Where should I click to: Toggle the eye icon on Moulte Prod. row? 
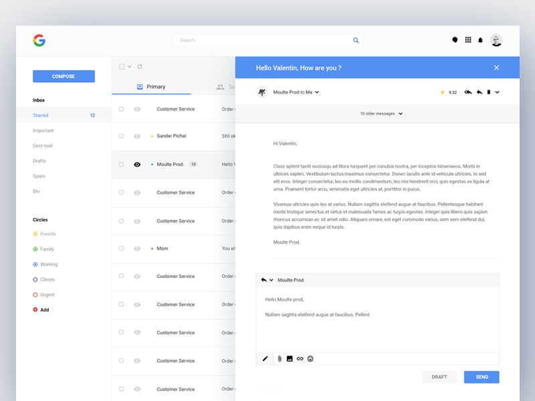[x=137, y=164]
